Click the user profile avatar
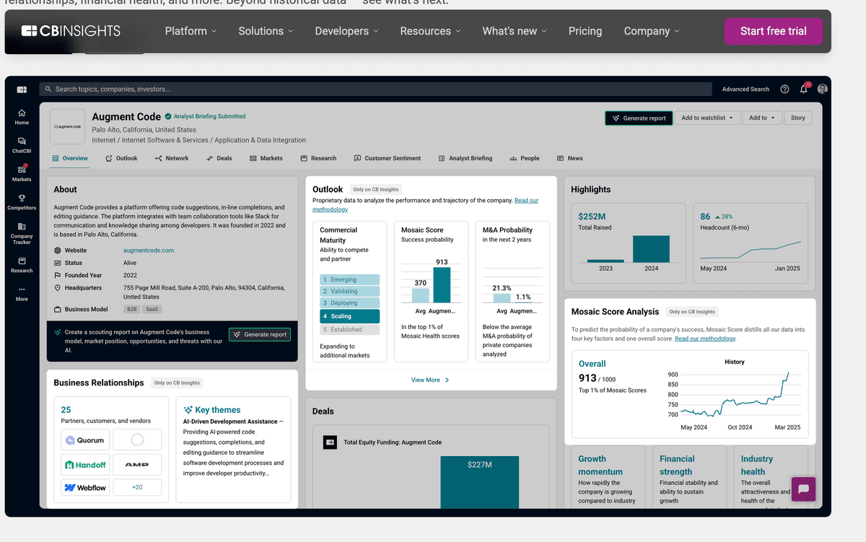The height and width of the screenshot is (542, 866). [822, 89]
